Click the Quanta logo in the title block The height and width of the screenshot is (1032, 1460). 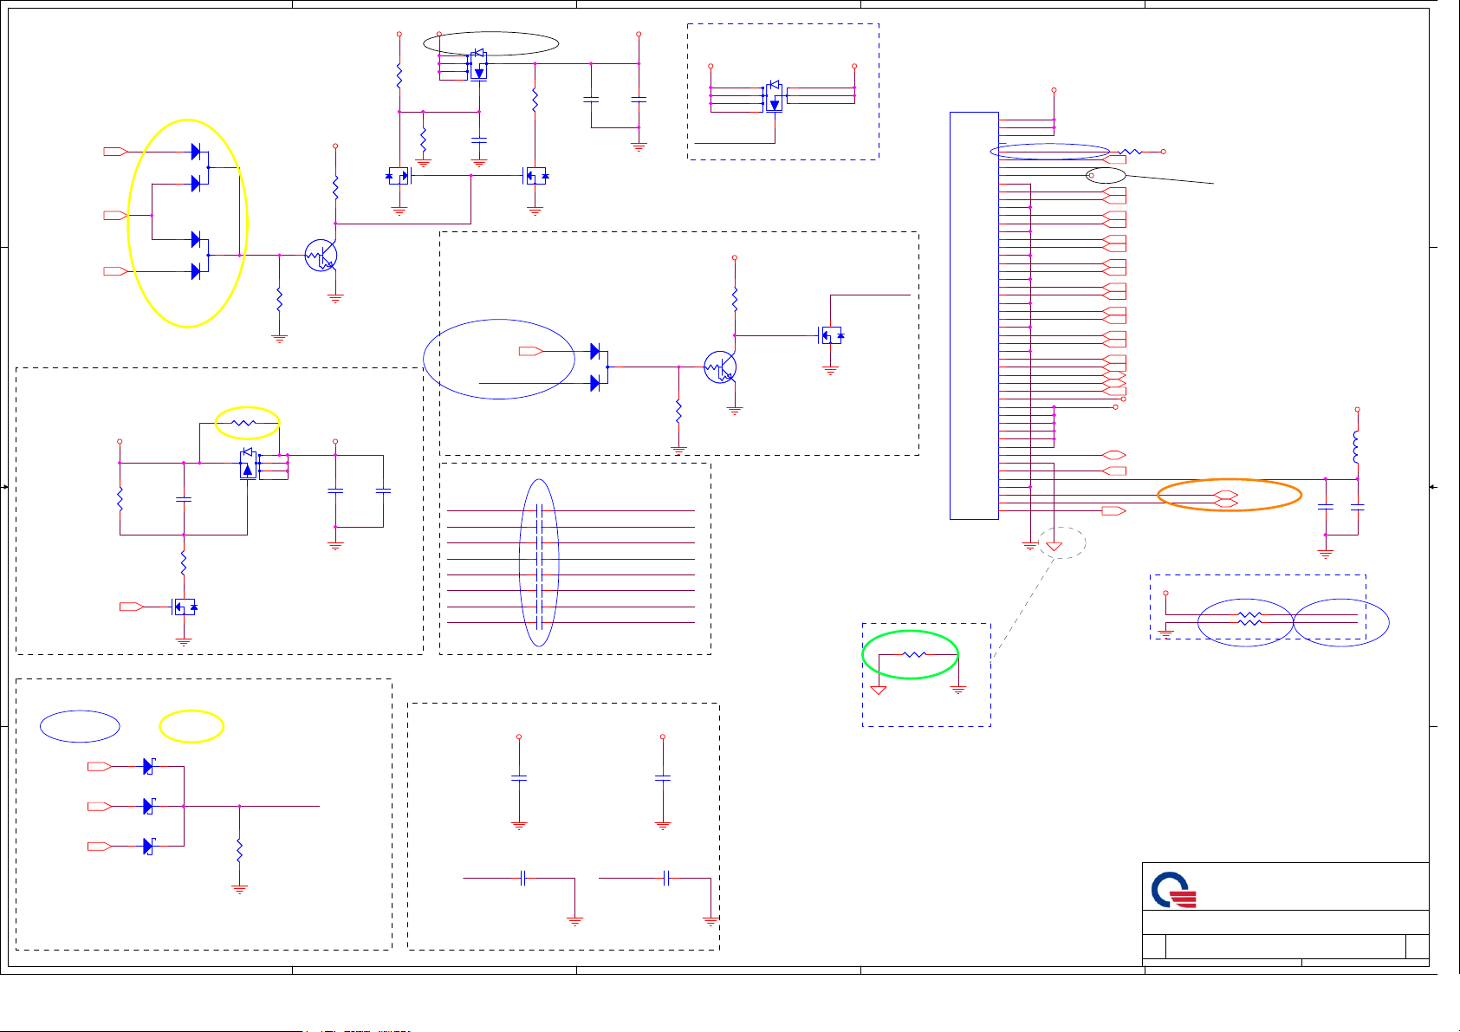point(1174,890)
